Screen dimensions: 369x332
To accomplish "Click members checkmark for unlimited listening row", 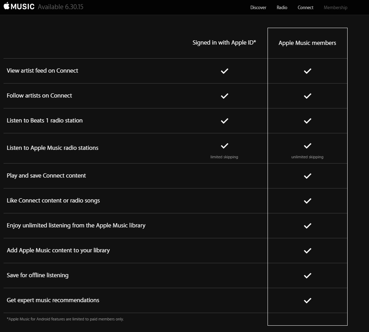I will coord(308,226).
